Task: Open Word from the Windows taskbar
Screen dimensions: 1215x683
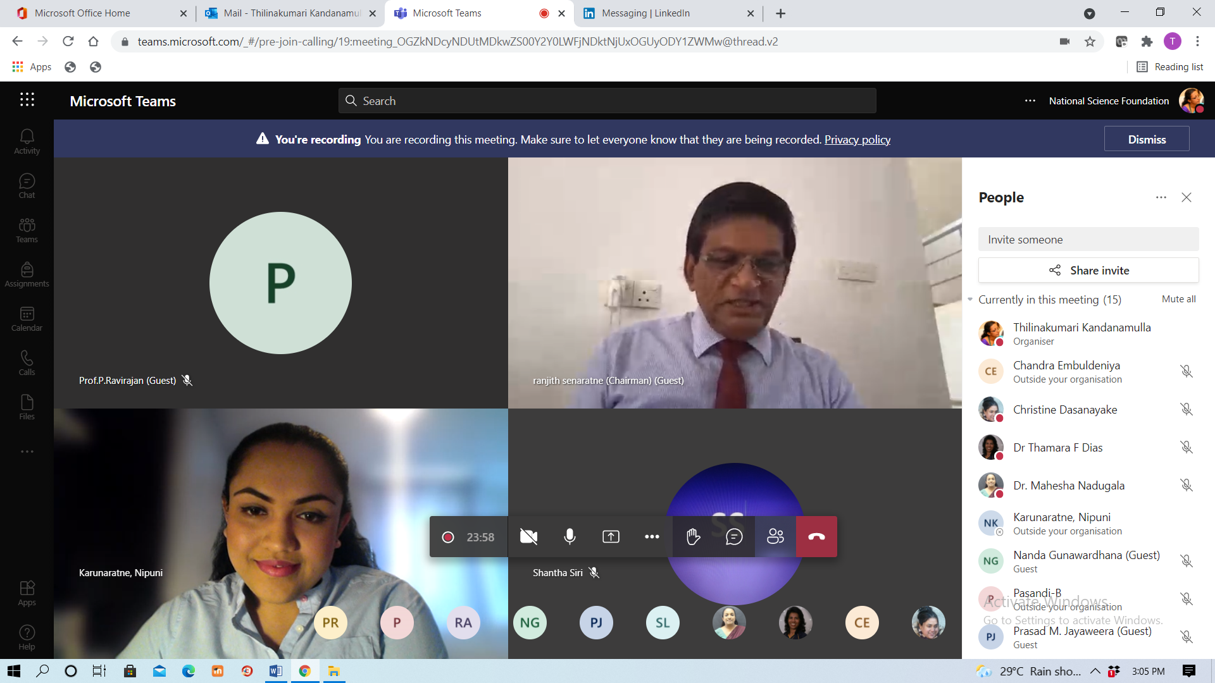Action: click(276, 671)
